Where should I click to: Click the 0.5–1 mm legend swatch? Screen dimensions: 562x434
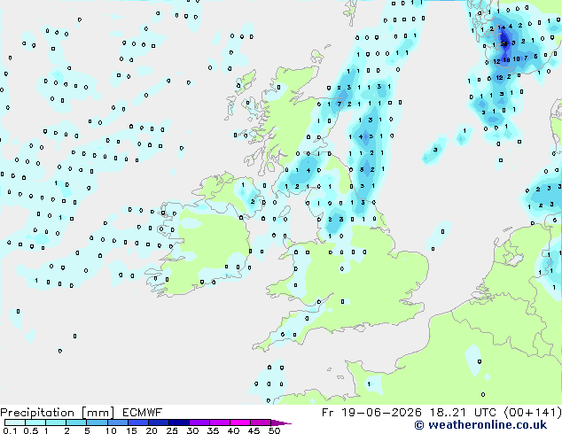coord(35,422)
